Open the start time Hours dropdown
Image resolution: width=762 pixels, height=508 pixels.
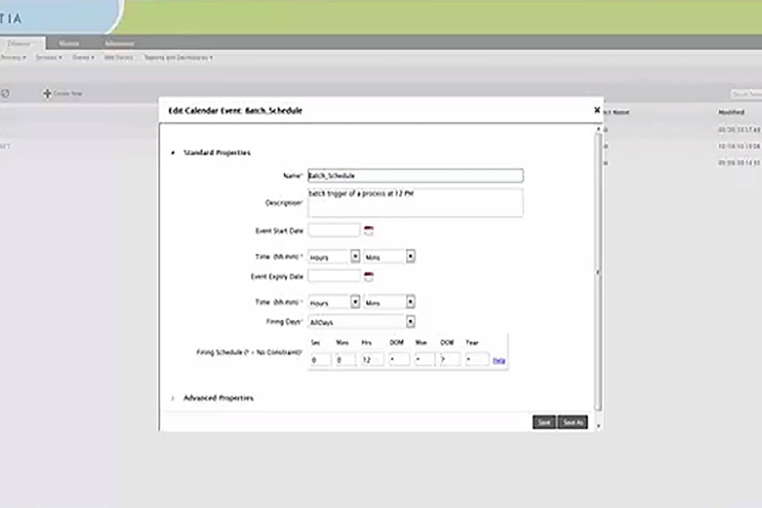click(x=355, y=256)
